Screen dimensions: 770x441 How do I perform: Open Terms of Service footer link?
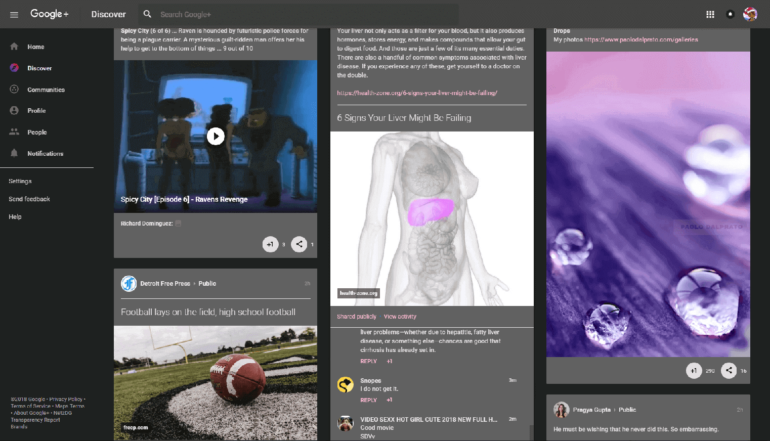tap(31, 406)
